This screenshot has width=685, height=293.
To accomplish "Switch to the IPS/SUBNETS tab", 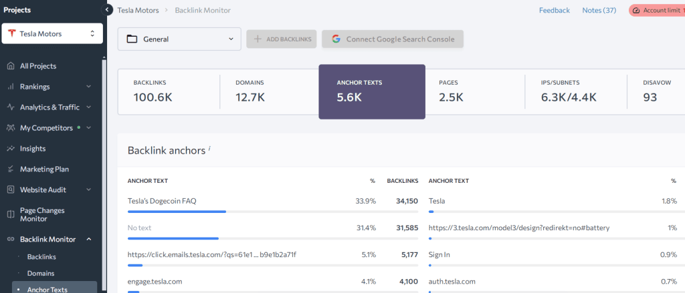I will coord(576,91).
